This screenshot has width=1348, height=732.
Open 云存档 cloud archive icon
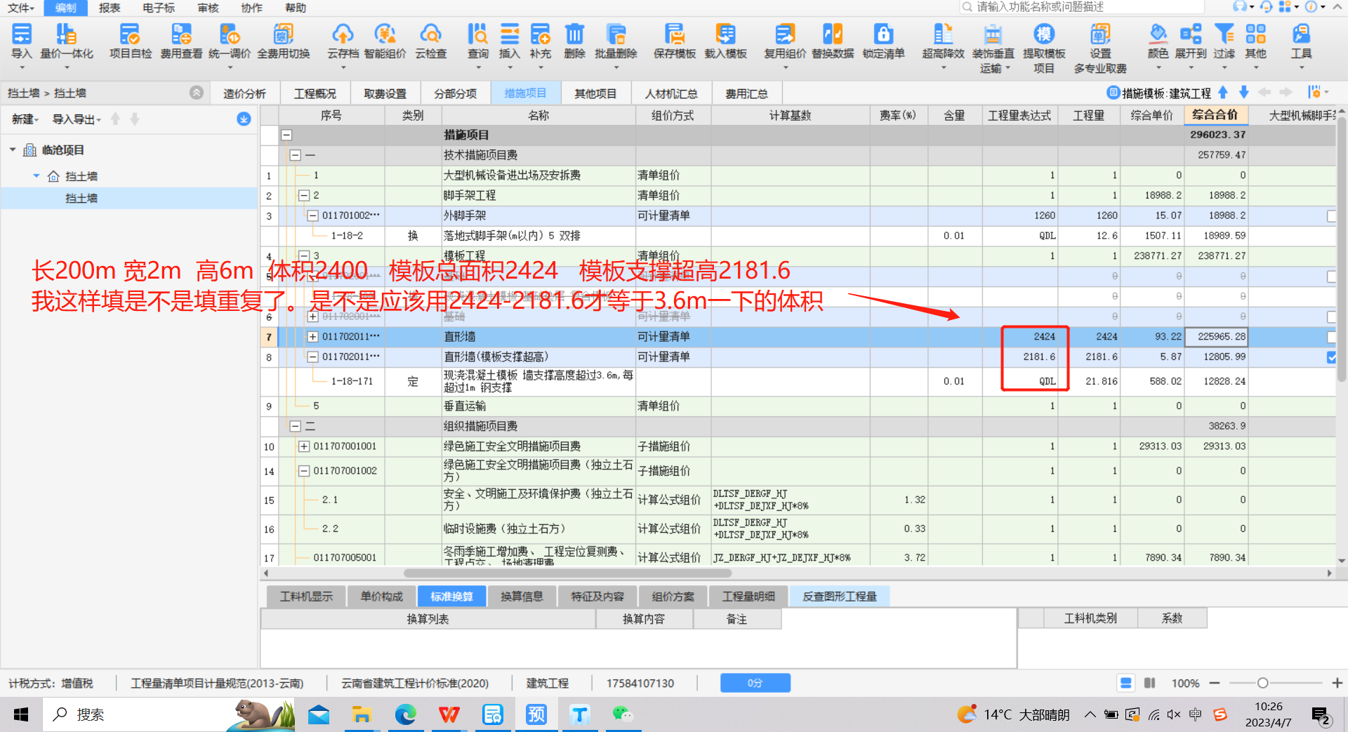pyautogui.click(x=343, y=41)
